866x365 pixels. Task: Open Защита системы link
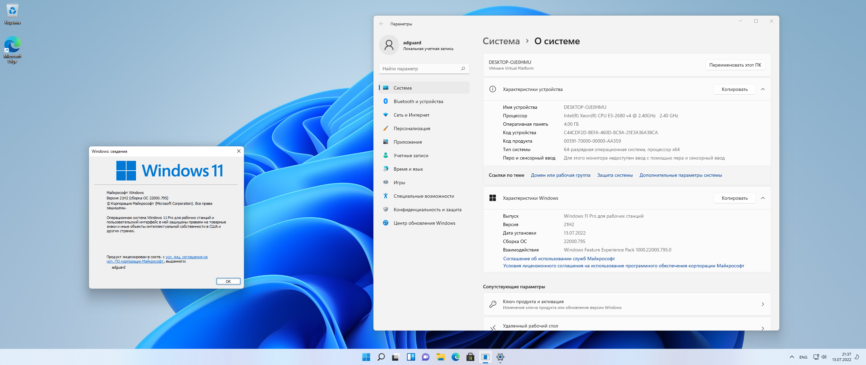point(615,175)
